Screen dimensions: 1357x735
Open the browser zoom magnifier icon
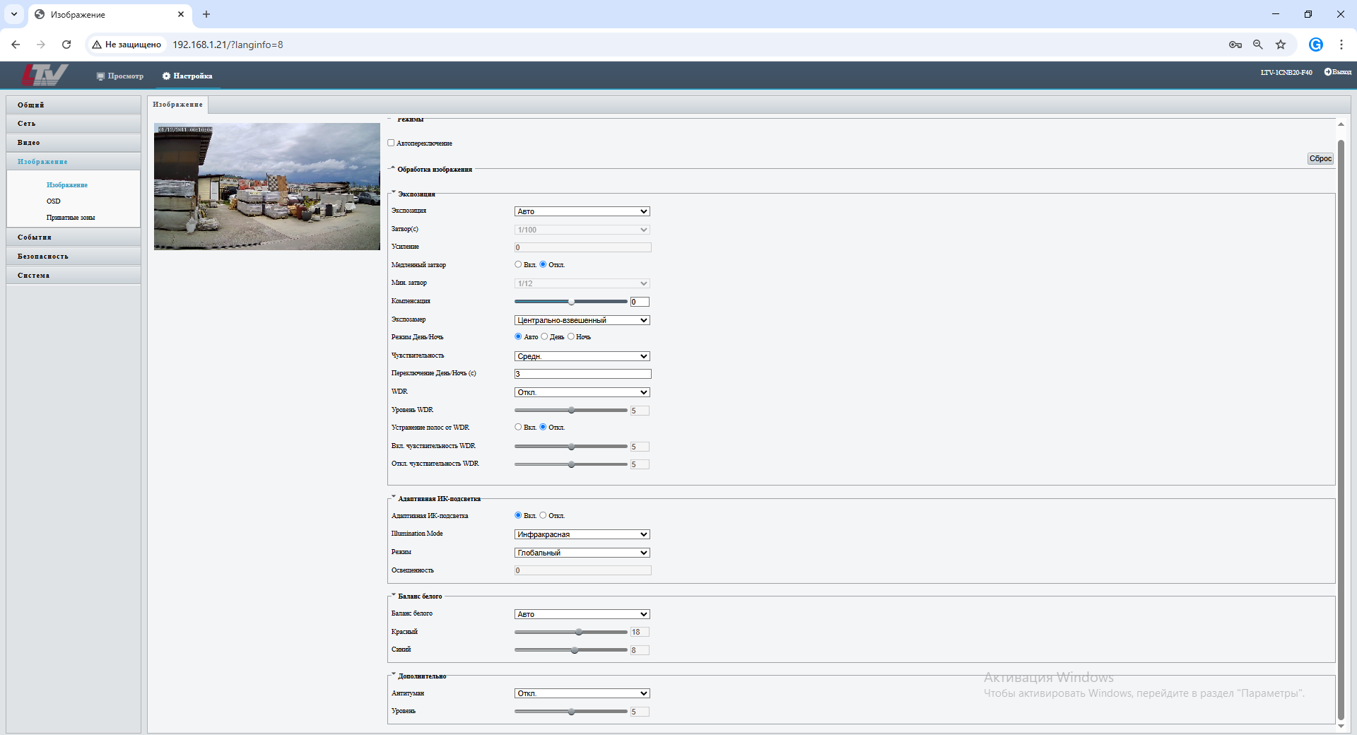click(1258, 45)
